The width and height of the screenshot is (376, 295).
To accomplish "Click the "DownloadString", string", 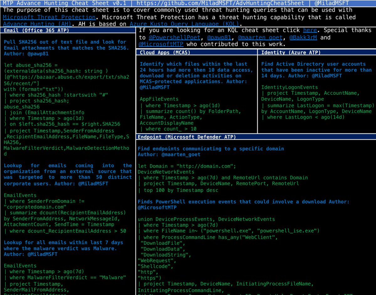I will pos(166,255).
